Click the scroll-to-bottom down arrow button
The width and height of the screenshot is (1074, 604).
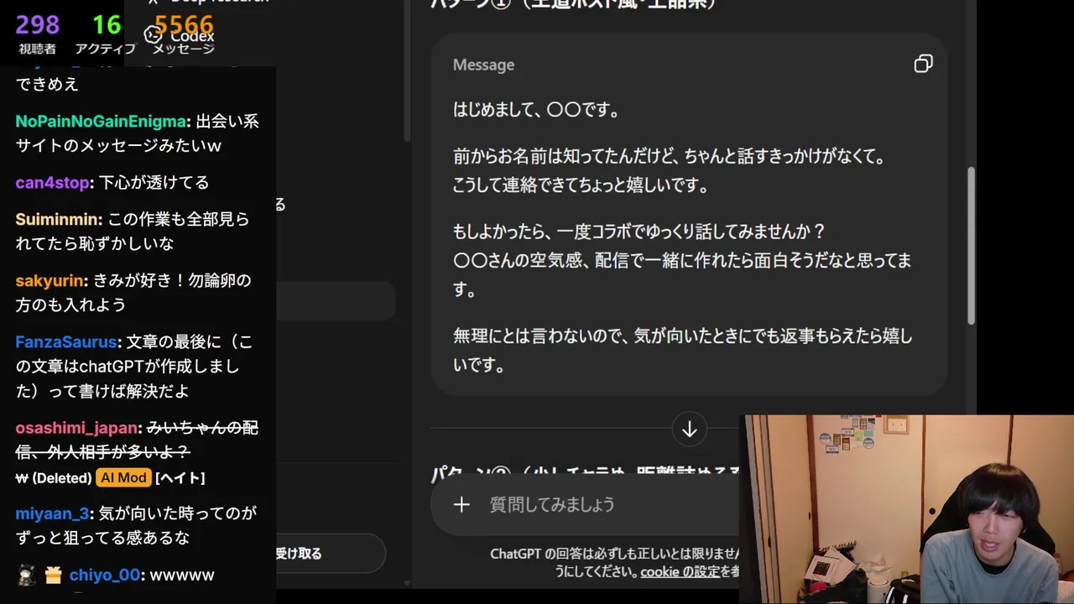click(689, 430)
